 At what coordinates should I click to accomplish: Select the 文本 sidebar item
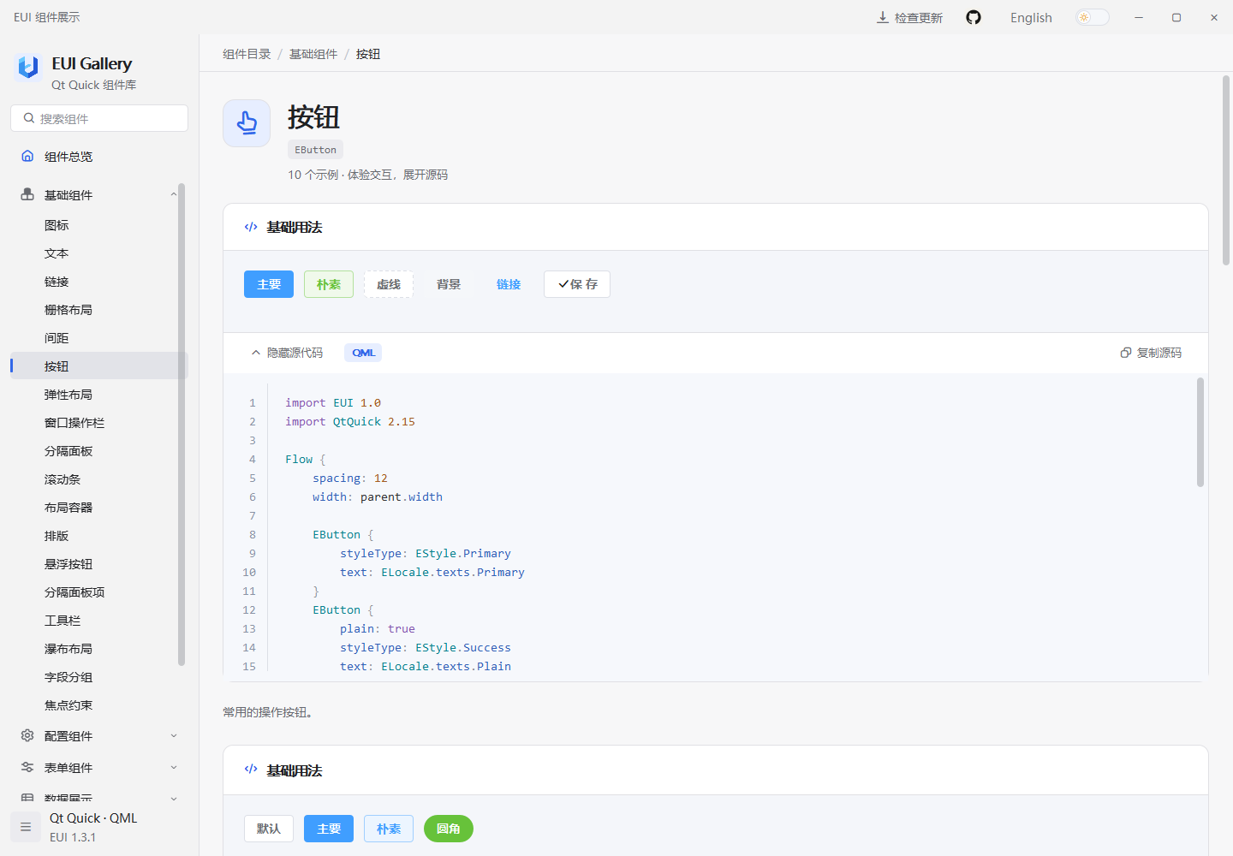[x=98, y=253]
